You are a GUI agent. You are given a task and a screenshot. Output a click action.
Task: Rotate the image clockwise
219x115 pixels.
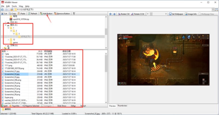pyautogui.click(x=124, y=14)
